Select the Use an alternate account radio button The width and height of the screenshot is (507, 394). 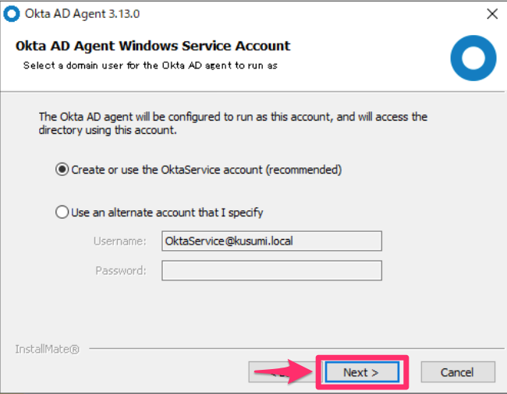[x=62, y=212]
